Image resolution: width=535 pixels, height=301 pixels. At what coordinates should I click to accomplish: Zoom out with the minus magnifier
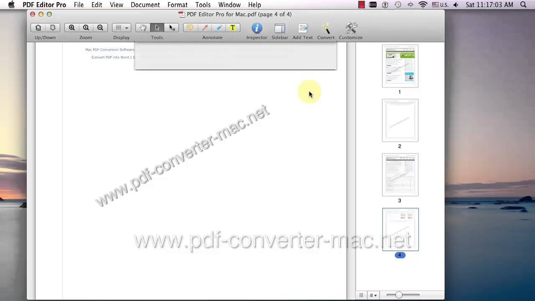[100, 28]
